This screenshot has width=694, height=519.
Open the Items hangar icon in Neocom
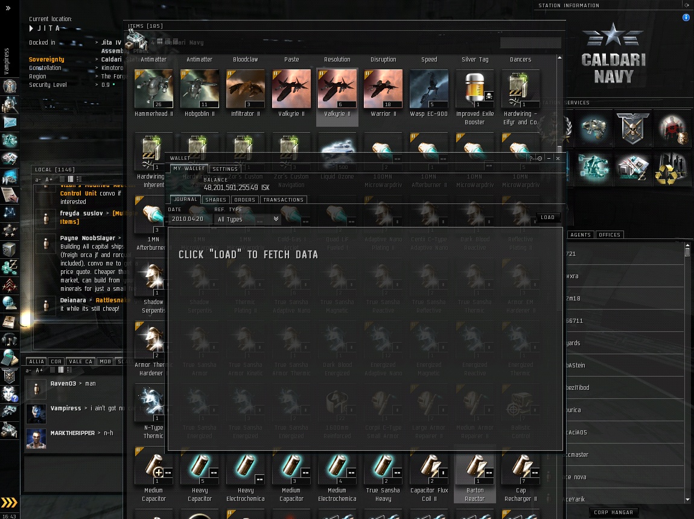[9, 430]
